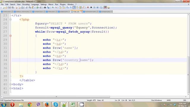Screen dimensions: 190x107
Task: Click the Synchronize Vertical Scrolling icon
Action: click(60, 7)
